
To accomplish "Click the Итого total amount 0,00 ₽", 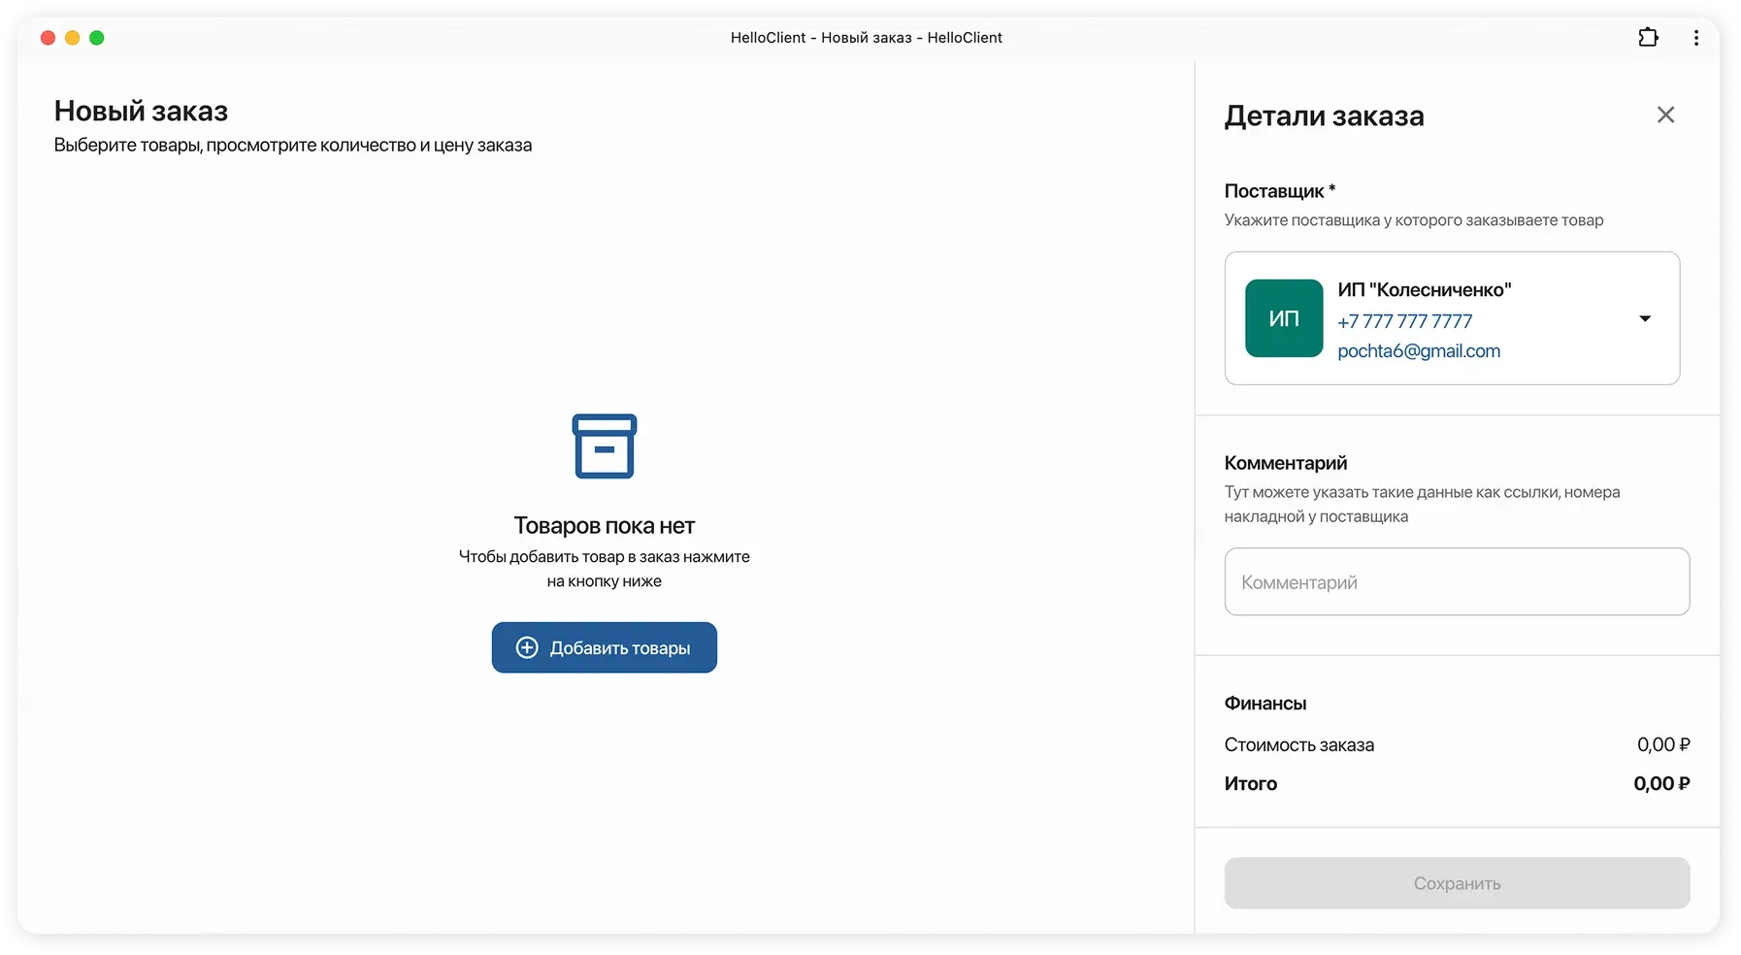I will point(1660,783).
